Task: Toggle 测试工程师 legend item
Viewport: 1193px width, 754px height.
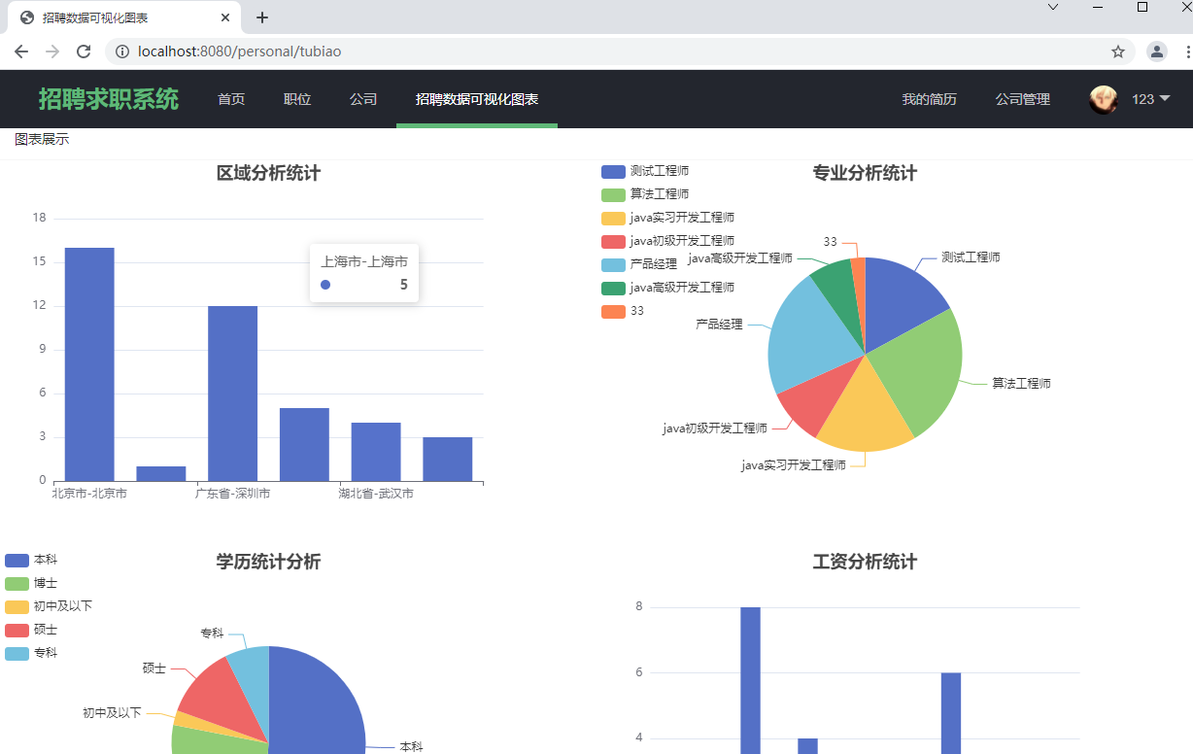Action: (x=645, y=171)
